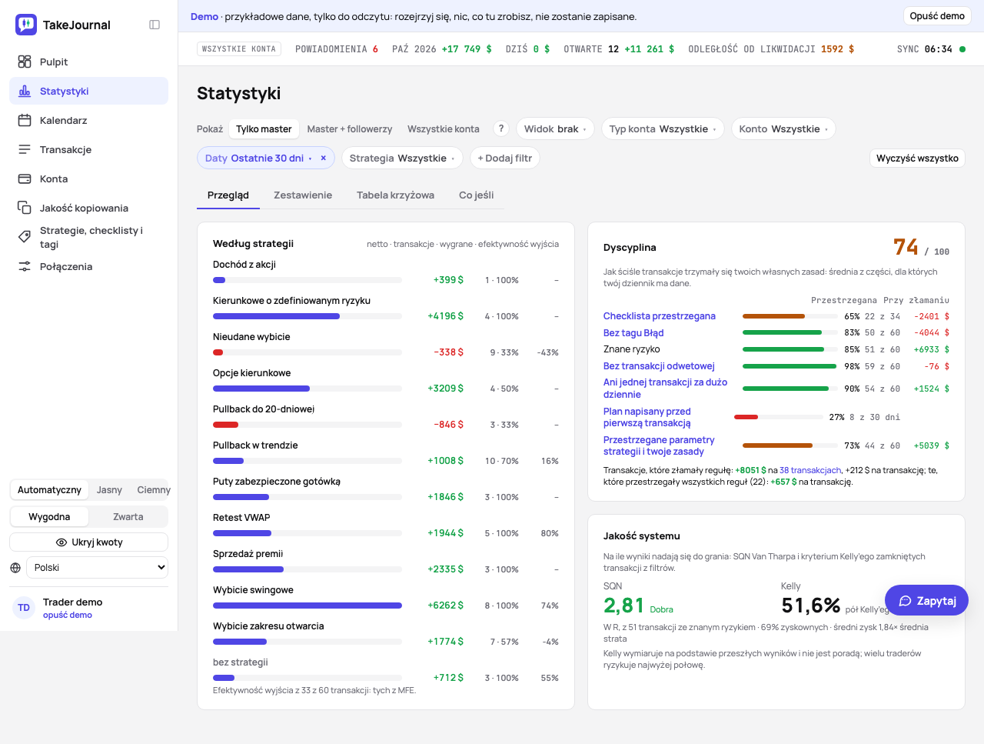Screen dimensions: 984x744
Task: Set theme to Automatyczny
Action: pyautogui.click(x=49, y=490)
